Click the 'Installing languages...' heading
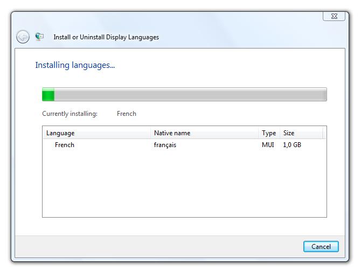The width and height of the screenshot is (361, 271). click(75, 65)
